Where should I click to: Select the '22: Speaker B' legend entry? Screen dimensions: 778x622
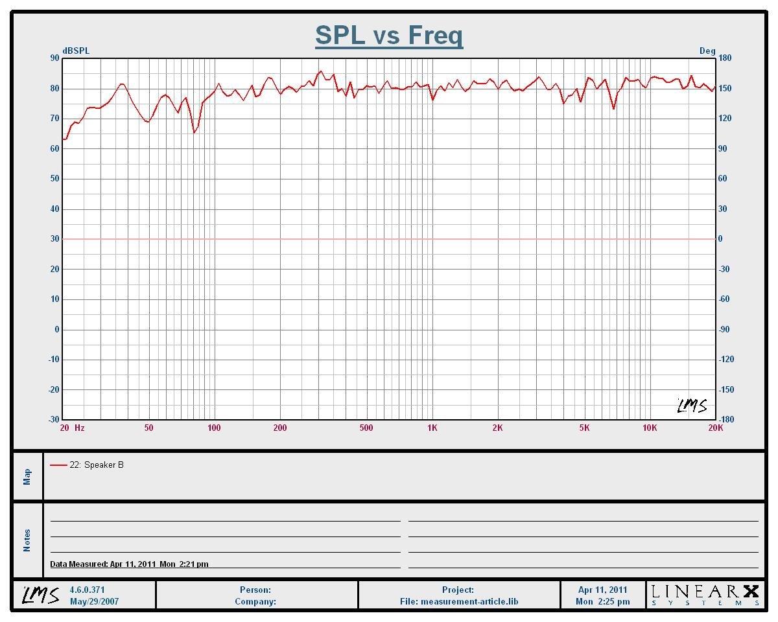(96, 465)
